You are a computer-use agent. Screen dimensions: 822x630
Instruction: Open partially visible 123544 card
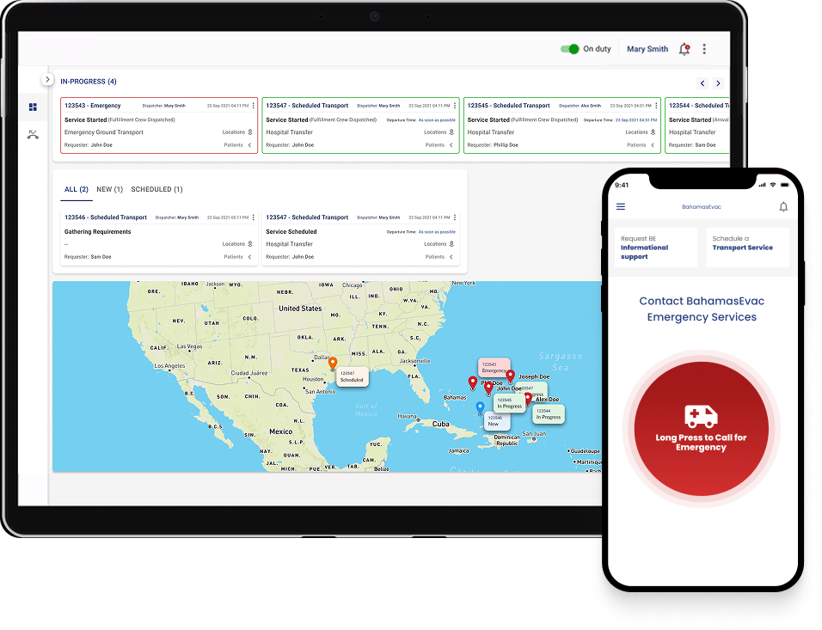(x=697, y=125)
